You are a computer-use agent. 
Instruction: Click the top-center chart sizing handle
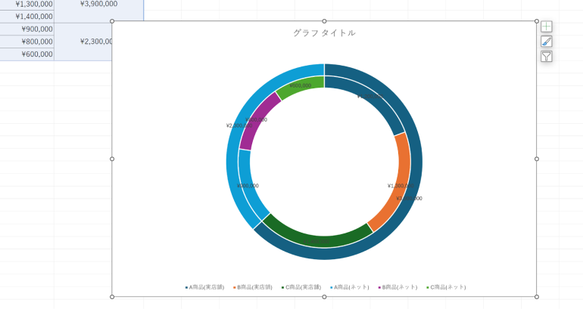324,21
